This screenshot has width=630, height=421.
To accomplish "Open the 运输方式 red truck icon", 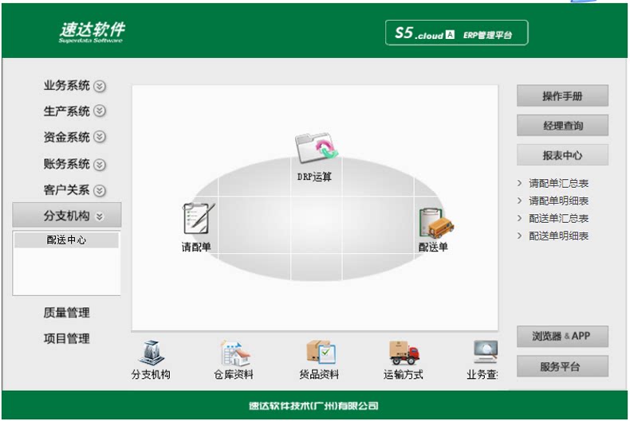I will (x=404, y=353).
